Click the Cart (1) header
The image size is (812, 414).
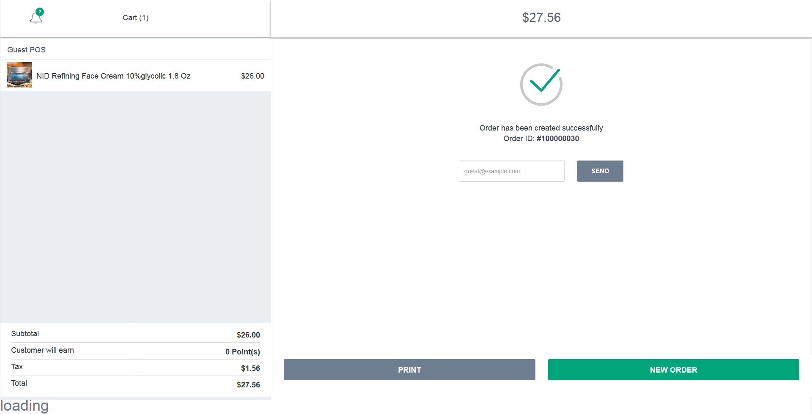pos(135,18)
